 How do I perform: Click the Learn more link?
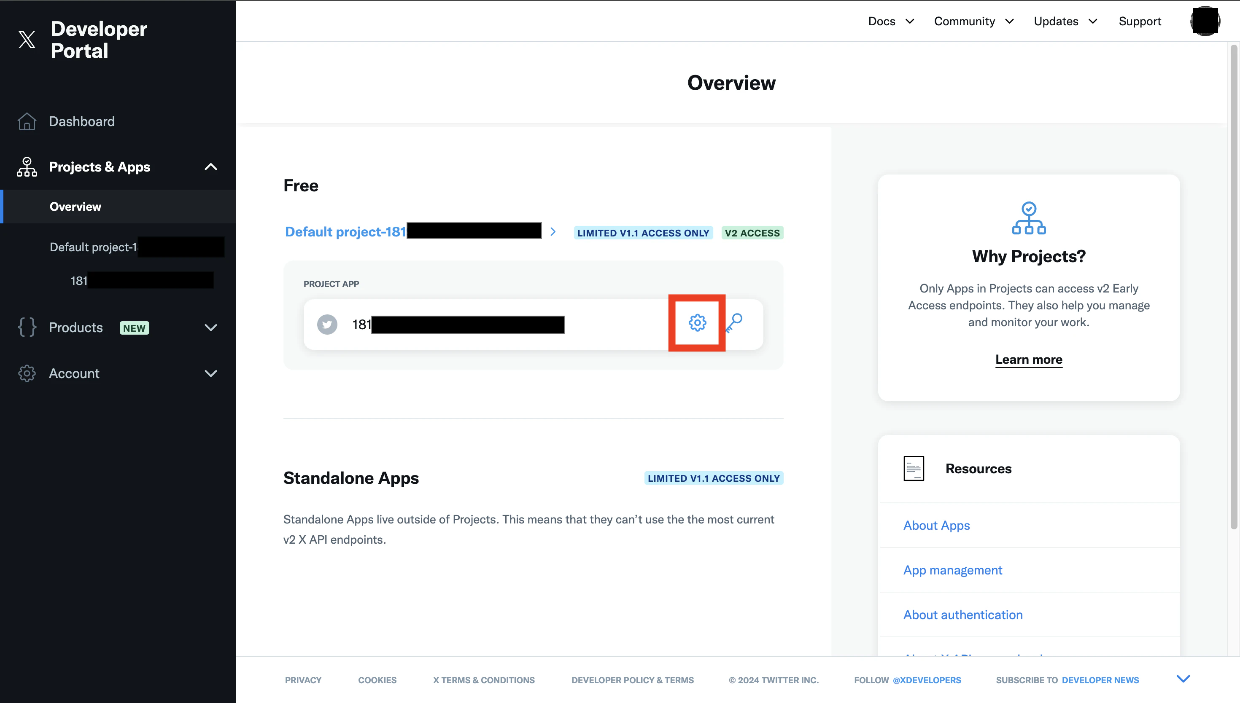[1028, 360]
